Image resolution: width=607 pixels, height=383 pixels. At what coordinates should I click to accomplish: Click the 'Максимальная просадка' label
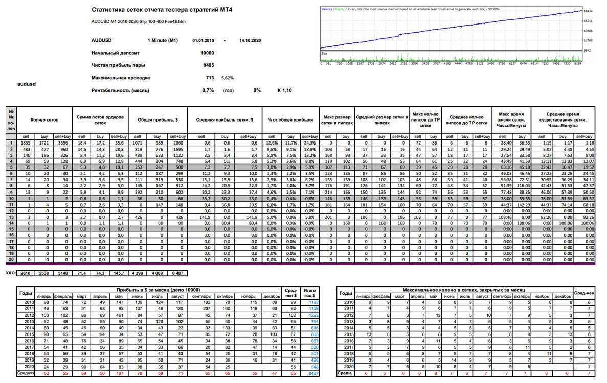click(x=120, y=78)
